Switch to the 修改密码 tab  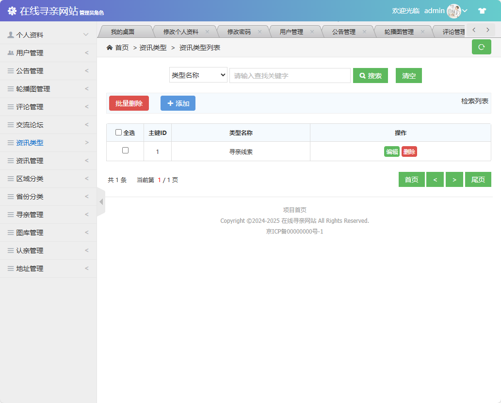238,30
